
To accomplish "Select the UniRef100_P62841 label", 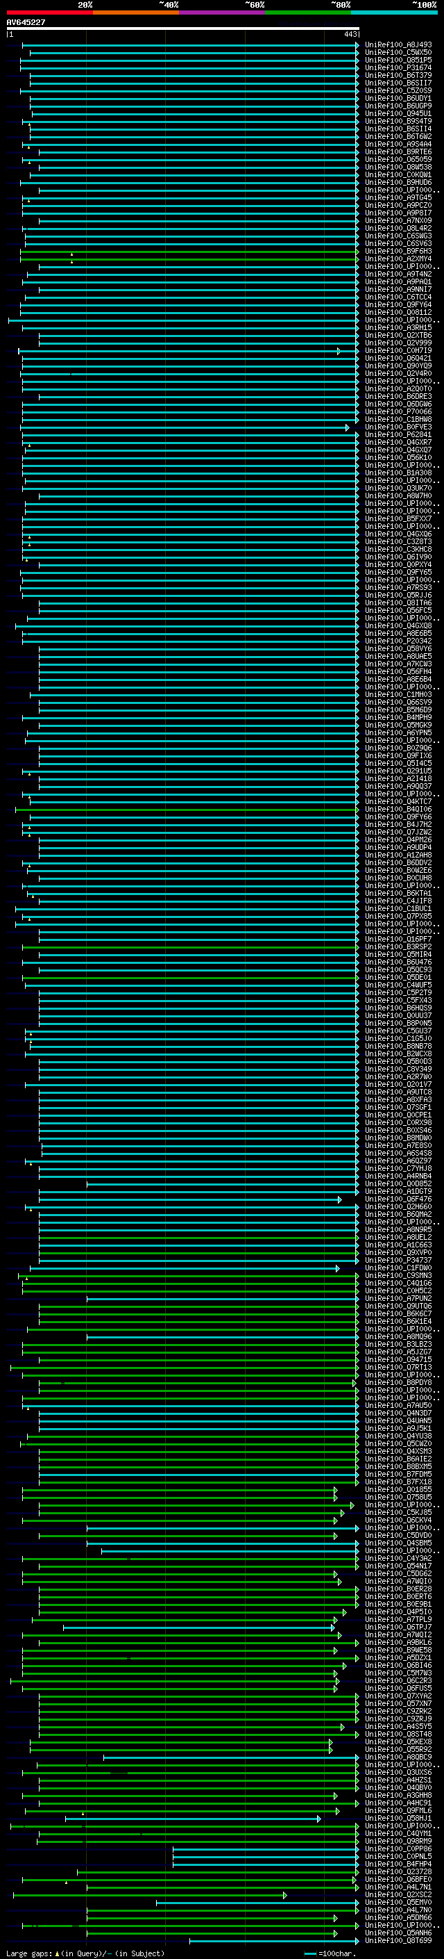I will tap(398, 435).
